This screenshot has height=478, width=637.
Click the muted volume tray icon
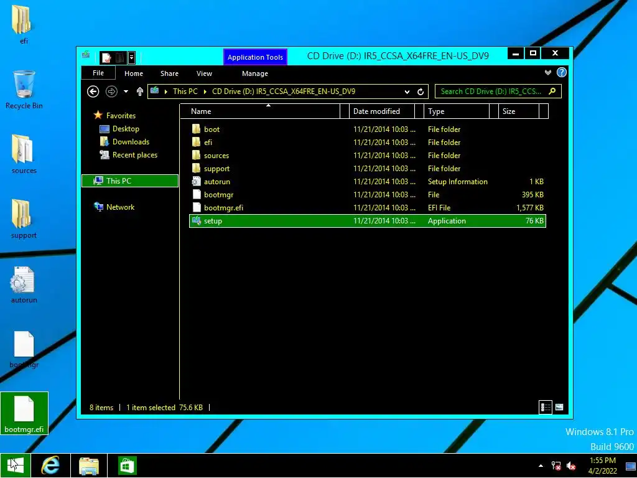click(571, 466)
